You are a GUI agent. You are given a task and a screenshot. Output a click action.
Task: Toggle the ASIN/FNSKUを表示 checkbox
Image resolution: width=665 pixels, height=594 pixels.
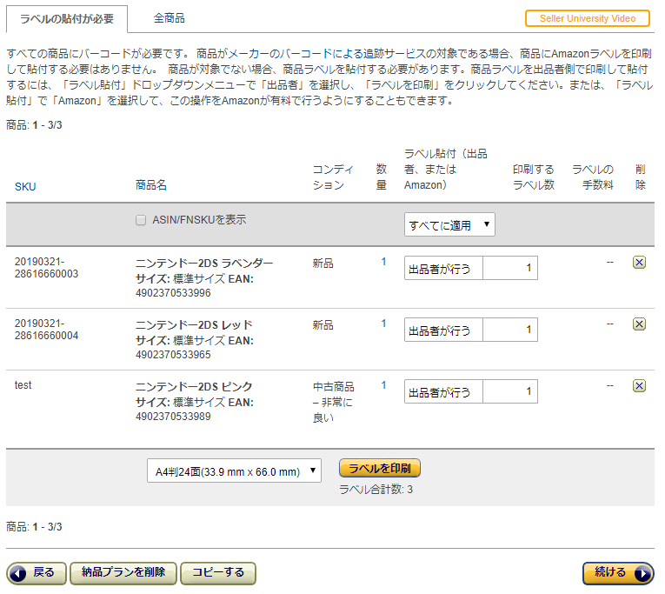point(141,220)
